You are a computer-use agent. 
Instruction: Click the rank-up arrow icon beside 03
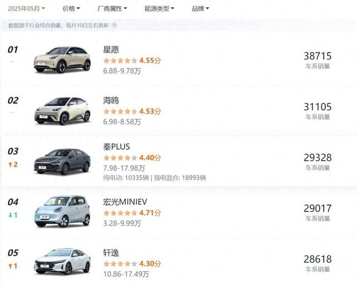click(10, 165)
